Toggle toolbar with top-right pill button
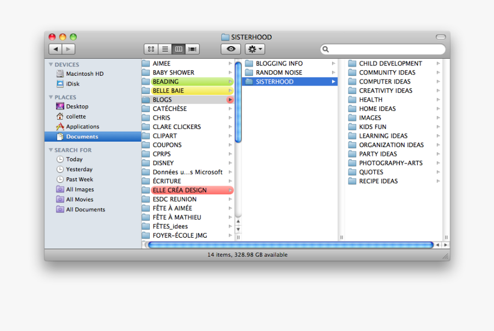The image size is (494, 331). coord(441,37)
